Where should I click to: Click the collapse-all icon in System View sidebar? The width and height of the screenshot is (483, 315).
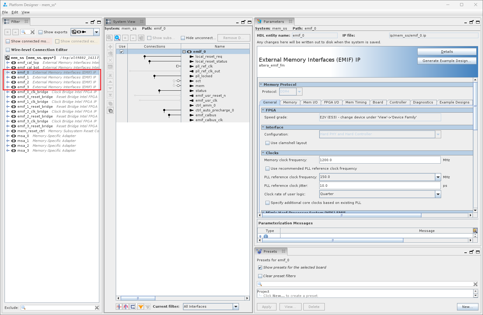pyautogui.click(x=110, y=110)
